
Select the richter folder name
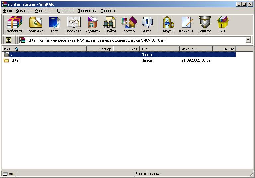[15, 60]
